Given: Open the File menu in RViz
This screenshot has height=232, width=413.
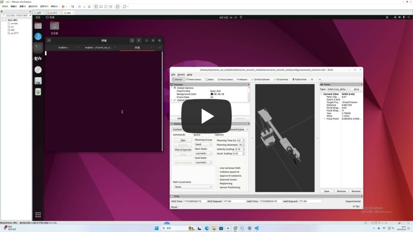Looking at the screenshot, I should [x=173, y=75].
